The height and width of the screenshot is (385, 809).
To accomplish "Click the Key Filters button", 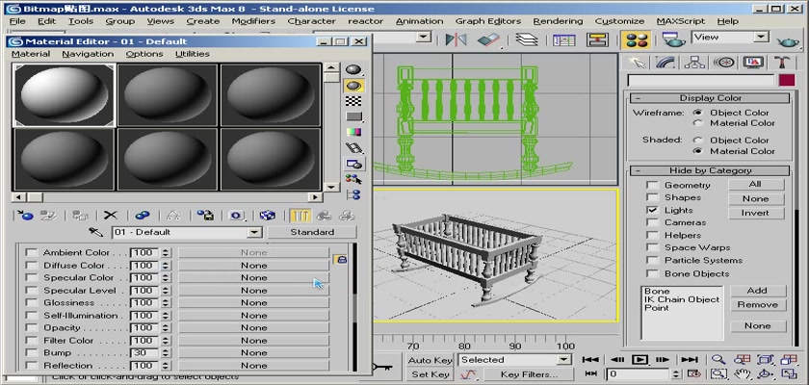I will click(529, 374).
